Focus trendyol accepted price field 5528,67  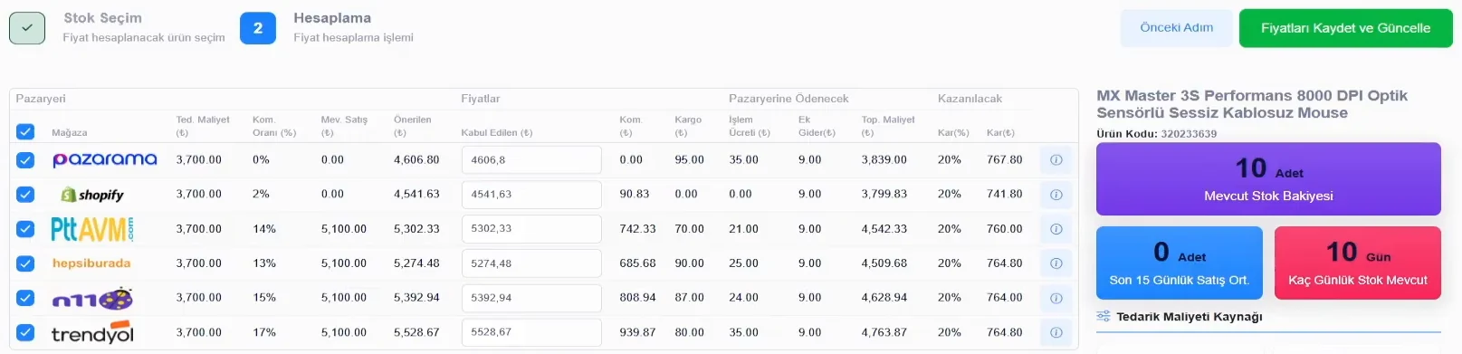pyautogui.click(x=531, y=332)
